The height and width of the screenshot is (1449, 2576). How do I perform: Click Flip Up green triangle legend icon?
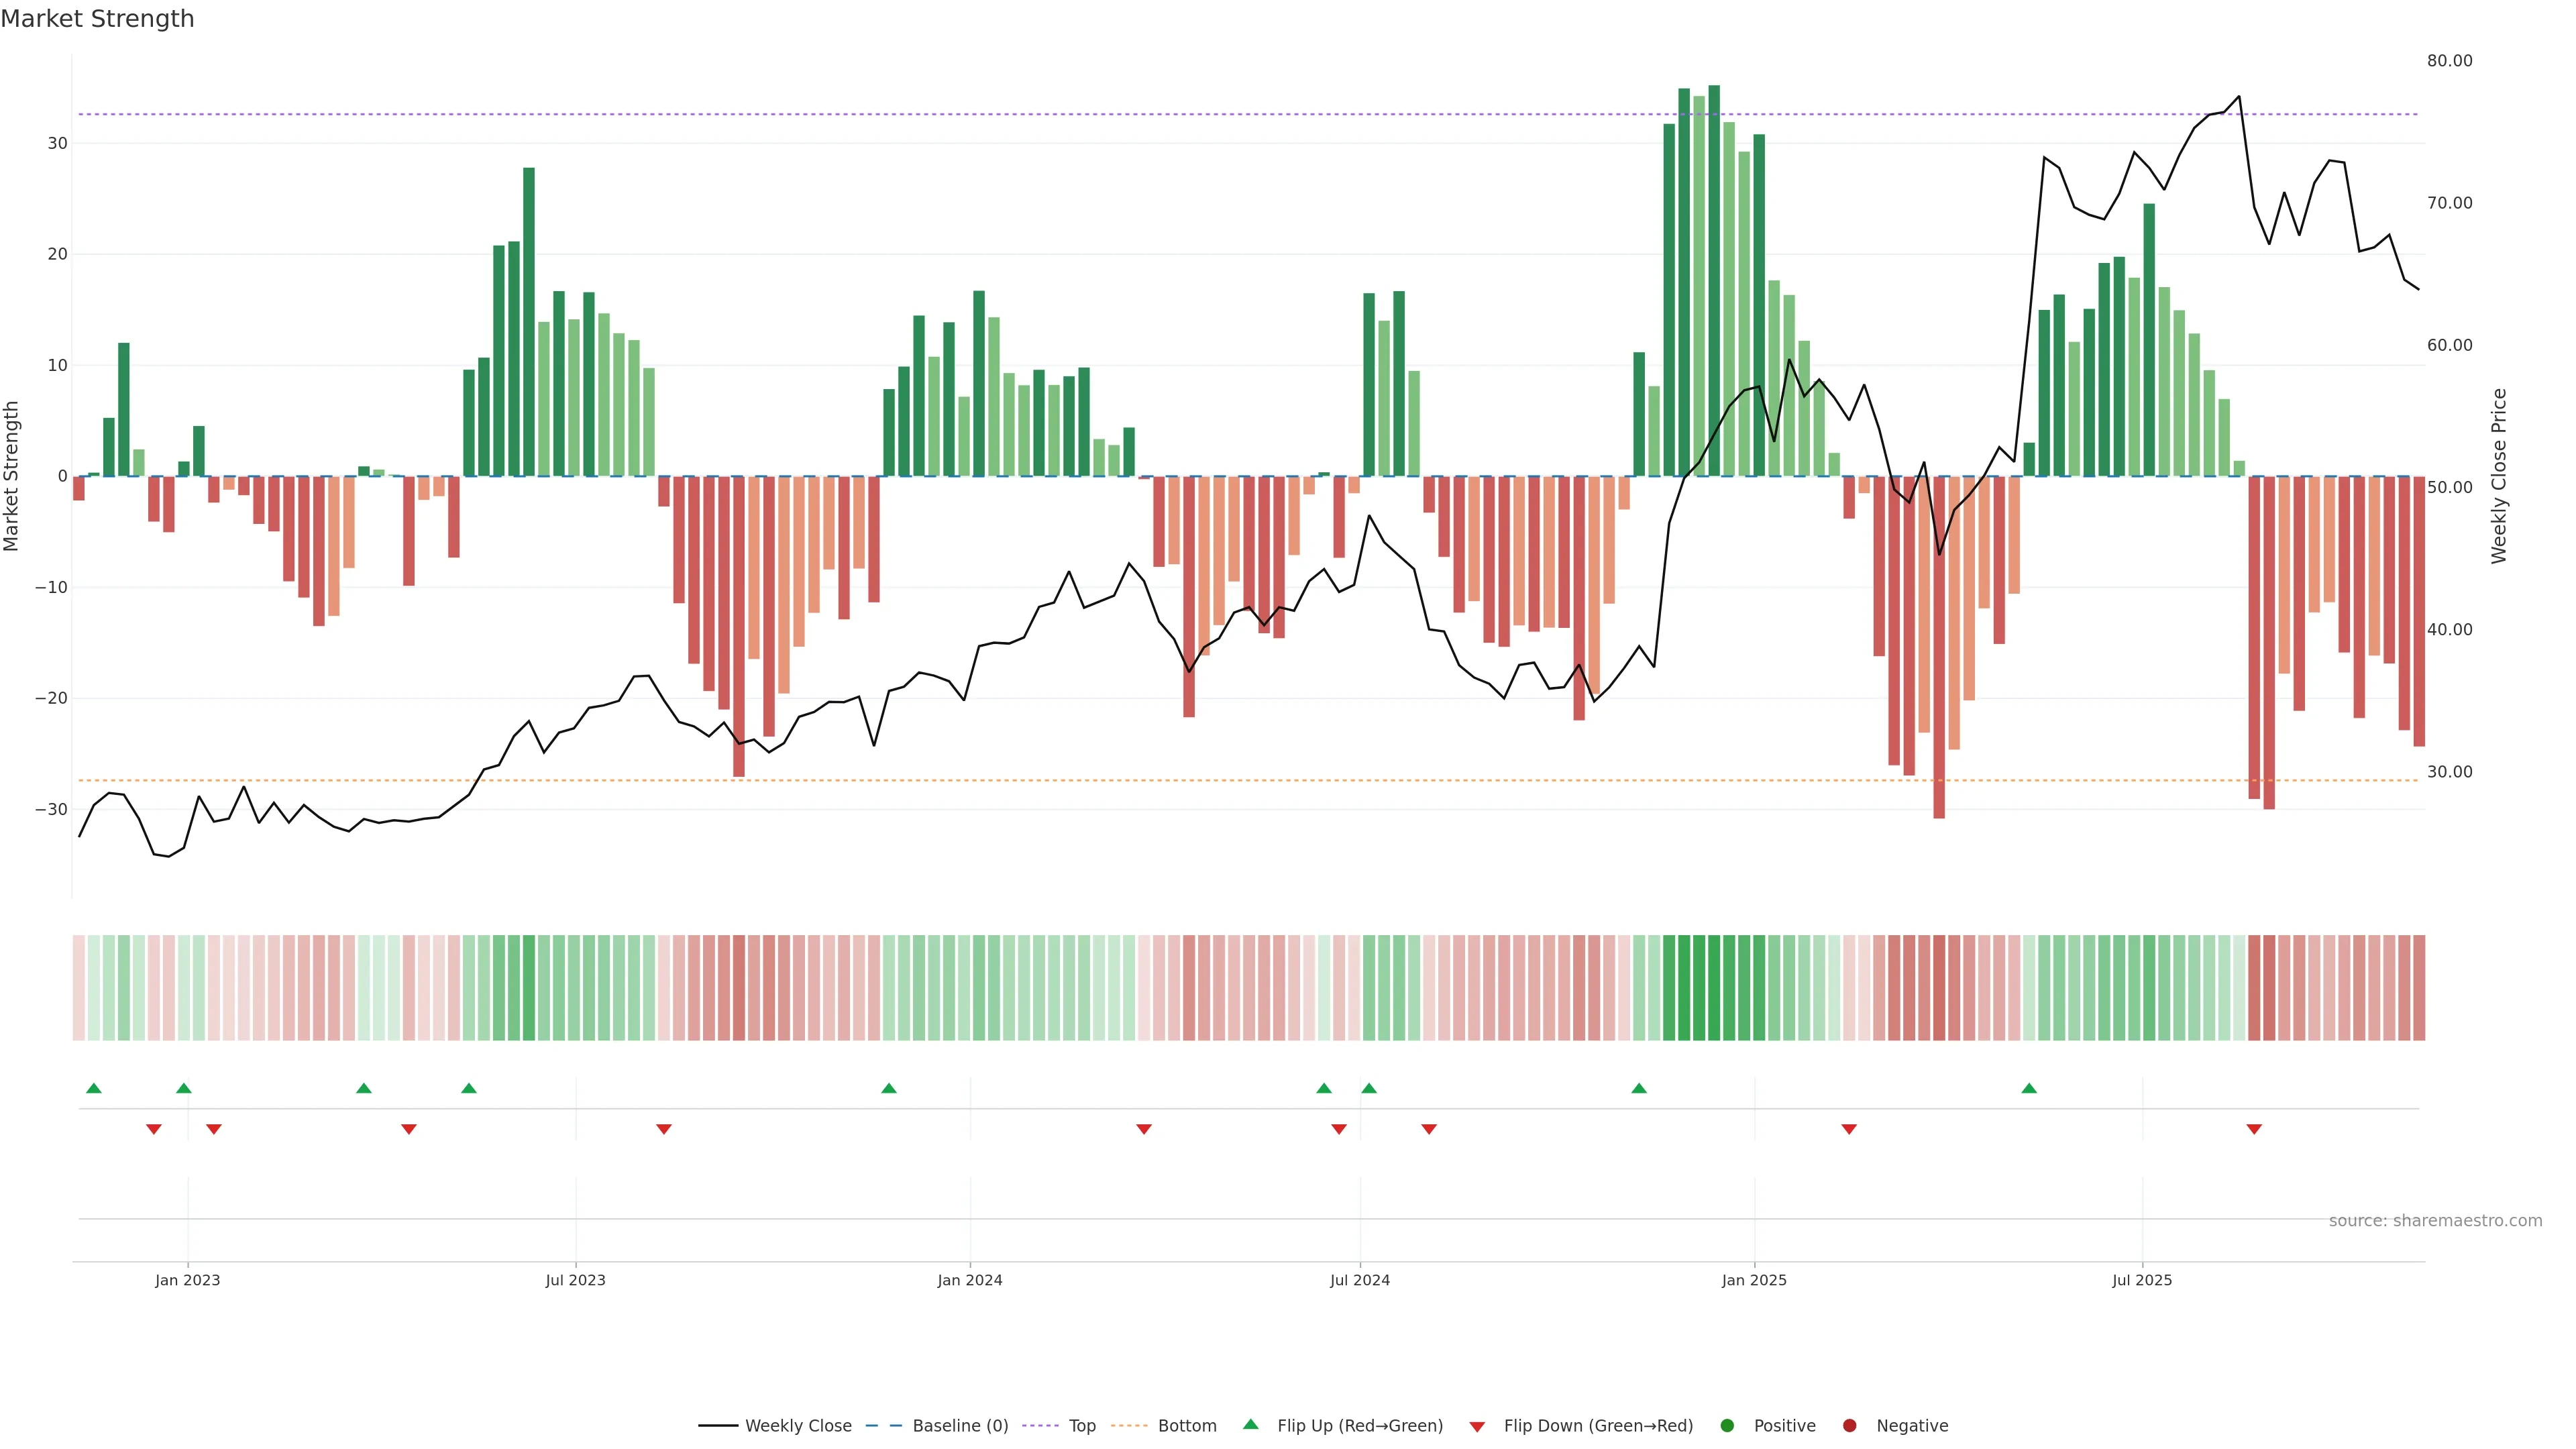[x=1250, y=1424]
